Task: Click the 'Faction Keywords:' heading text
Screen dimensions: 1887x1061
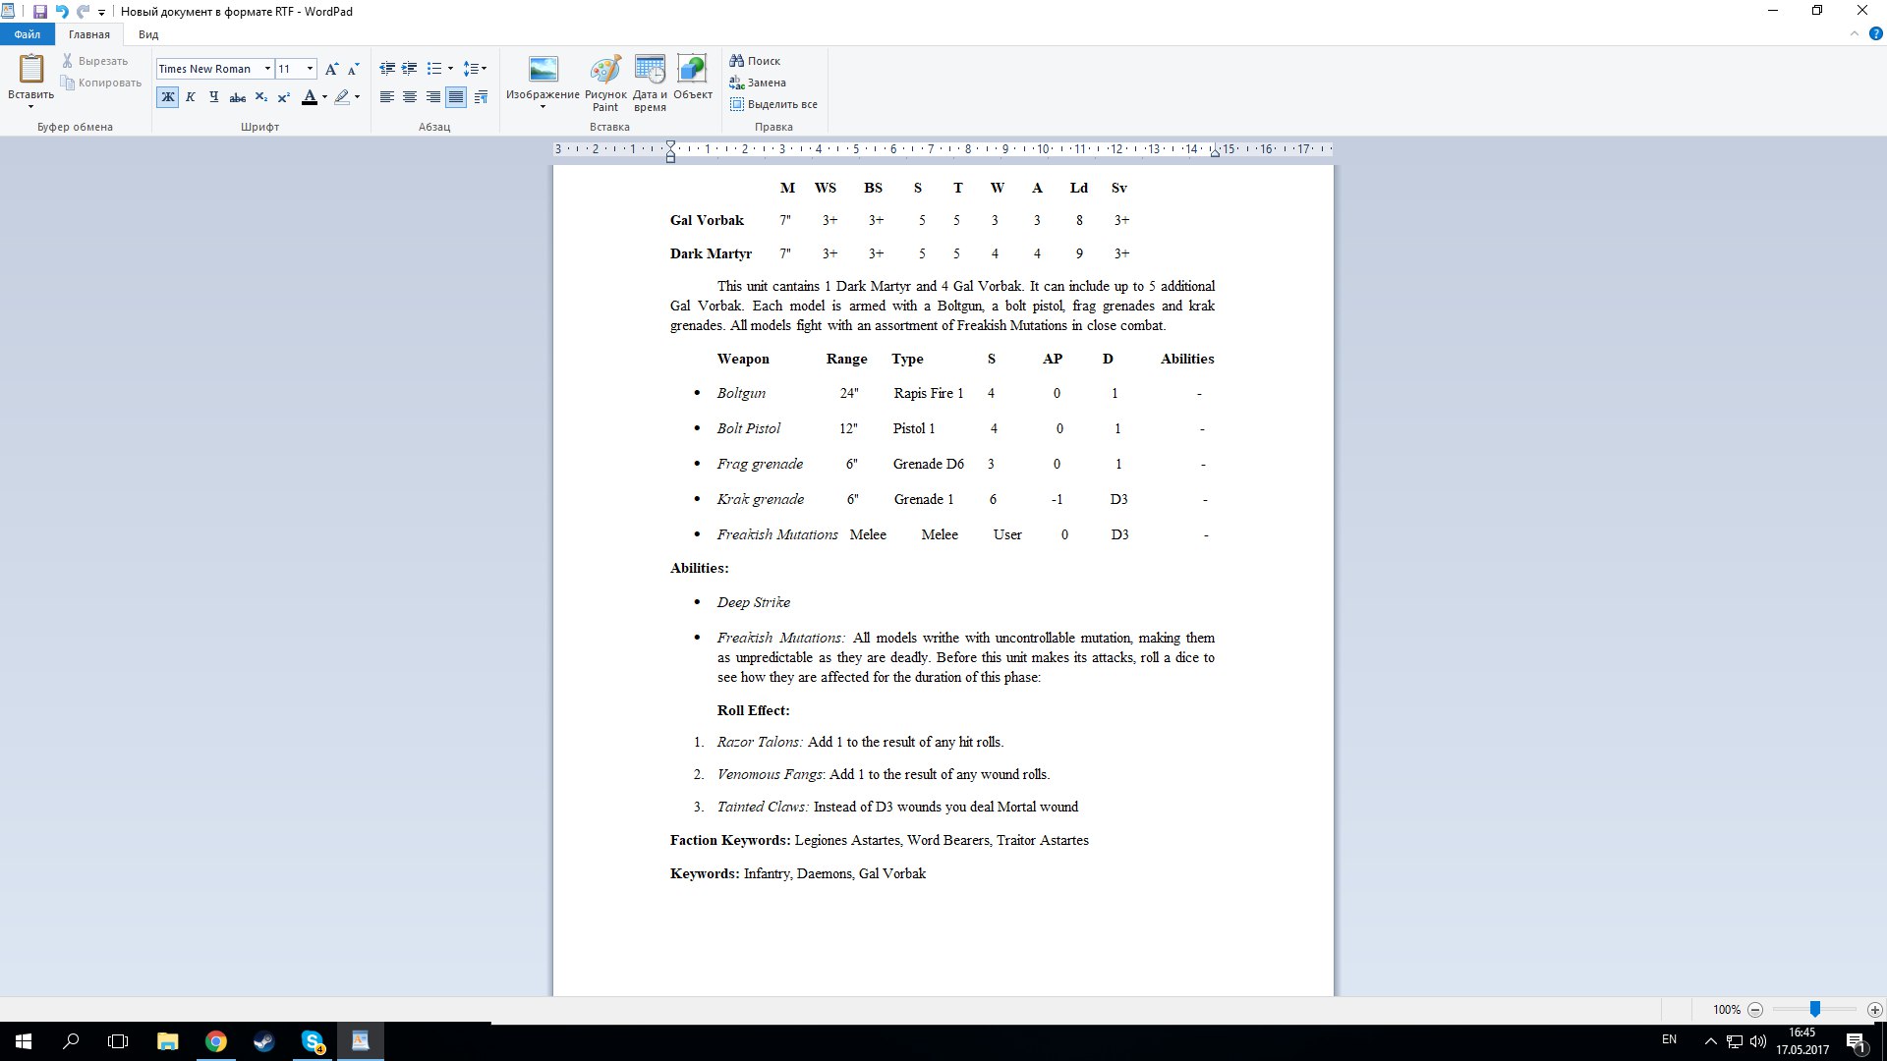Action: 730,840
